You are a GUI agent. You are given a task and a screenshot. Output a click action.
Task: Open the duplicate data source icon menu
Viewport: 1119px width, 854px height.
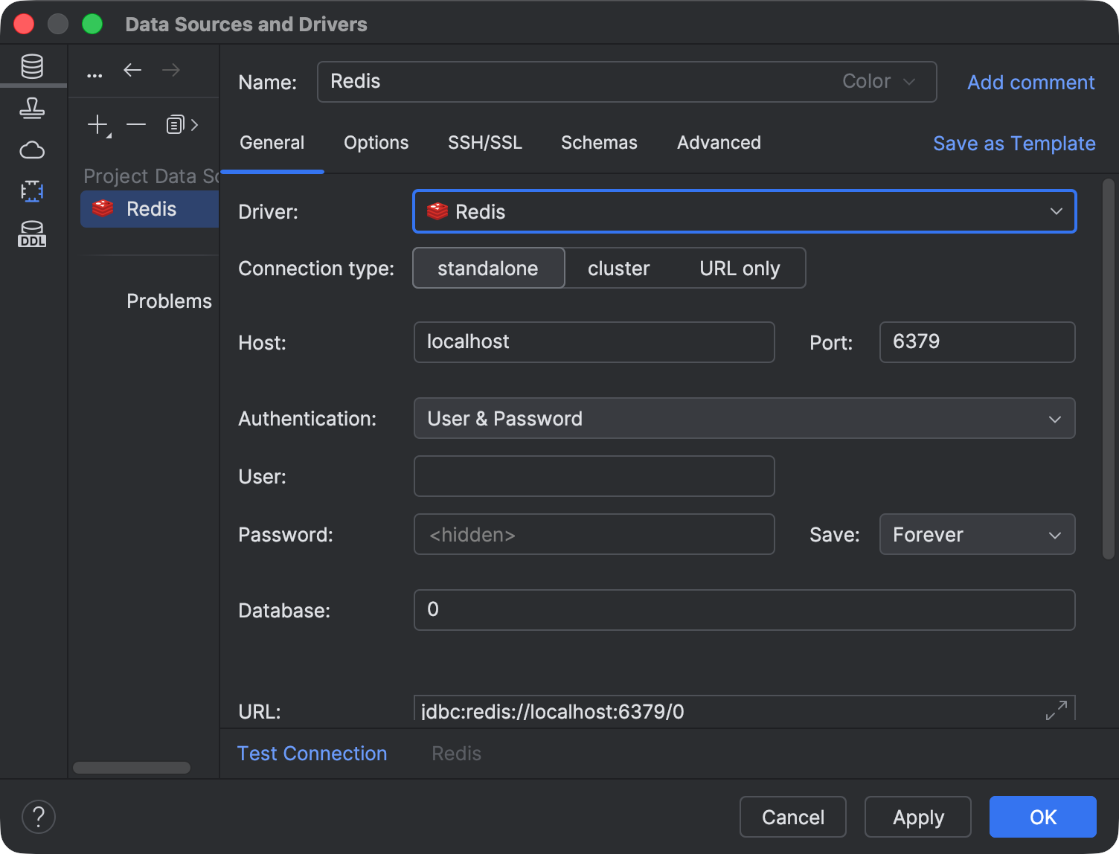182,124
